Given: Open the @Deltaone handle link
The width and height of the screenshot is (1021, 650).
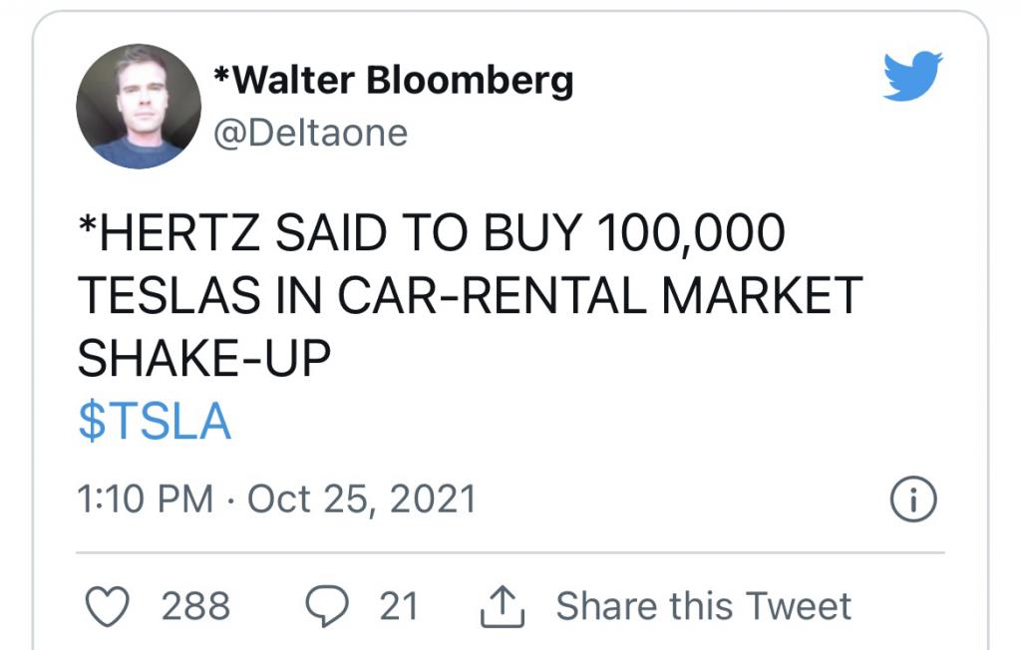Looking at the screenshot, I should point(311,132).
